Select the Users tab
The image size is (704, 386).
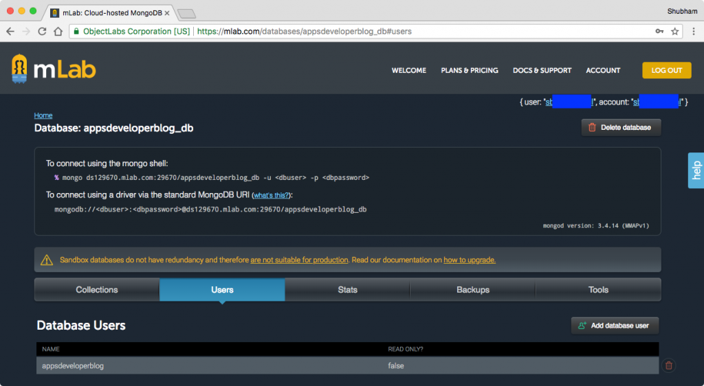(222, 290)
